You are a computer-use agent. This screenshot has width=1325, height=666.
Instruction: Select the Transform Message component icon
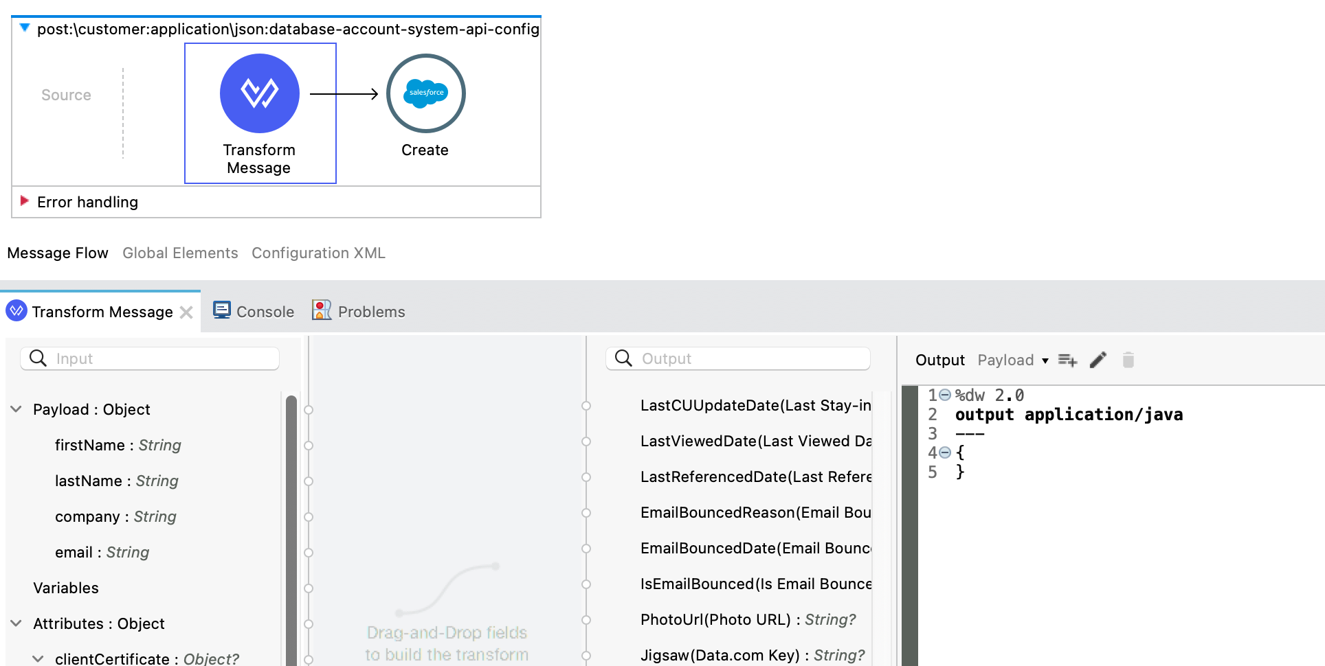[x=259, y=93]
